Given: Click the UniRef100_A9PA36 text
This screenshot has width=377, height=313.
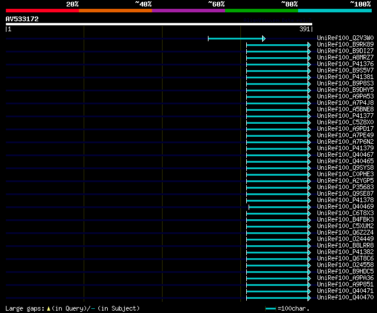Looking at the screenshot, I should pos(345,278).
